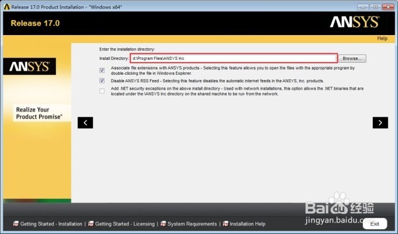Open Getting Started - Installation PDF link
This screenshot has width=398, height=234.
(x=51, y=224)
